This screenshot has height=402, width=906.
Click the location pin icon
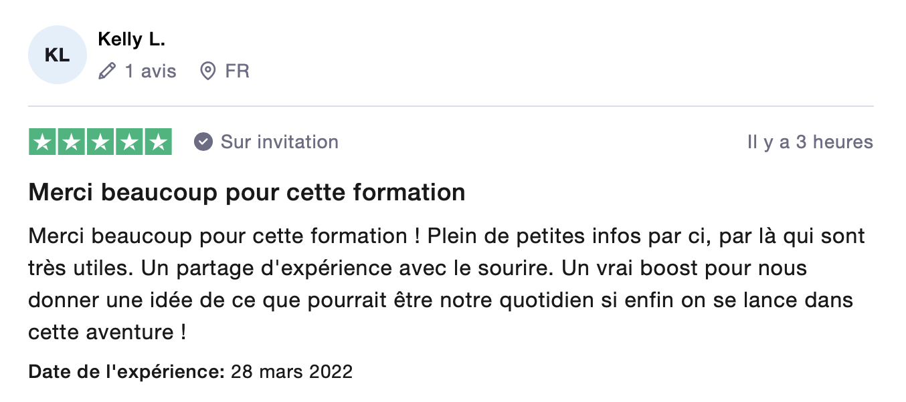[208, 71]
